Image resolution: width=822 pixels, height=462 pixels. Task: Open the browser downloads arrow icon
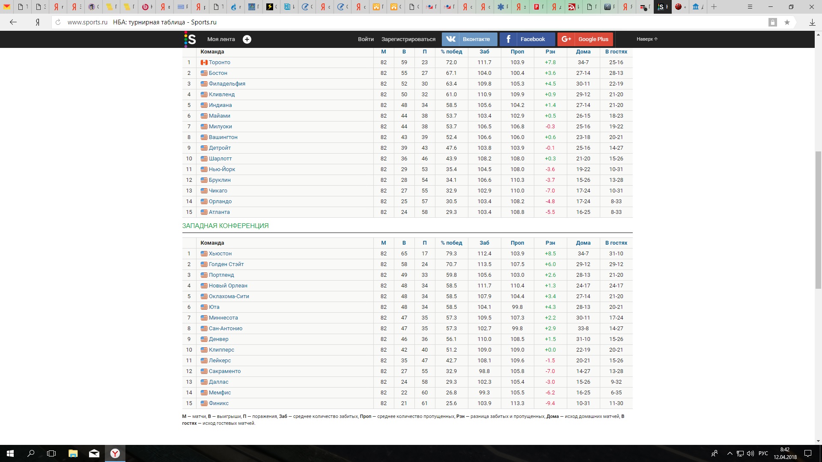point(812,22)
